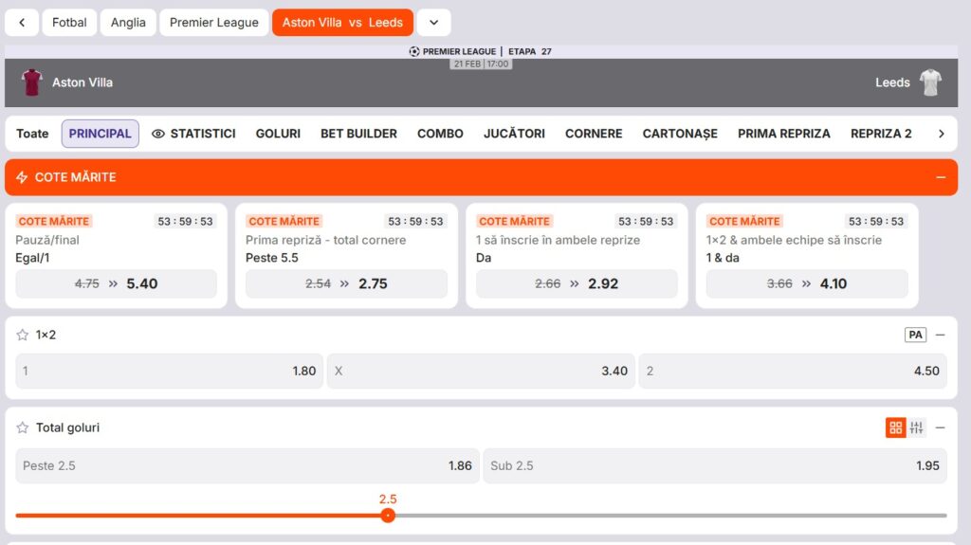Collapse the 1×2 market section
971x545 pixels.
coord(940,335)
